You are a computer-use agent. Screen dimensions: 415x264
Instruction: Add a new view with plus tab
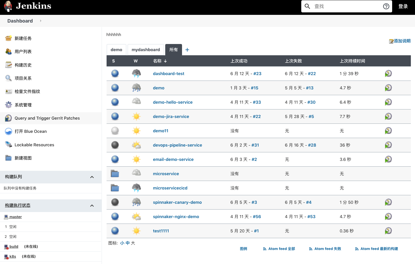187,50
